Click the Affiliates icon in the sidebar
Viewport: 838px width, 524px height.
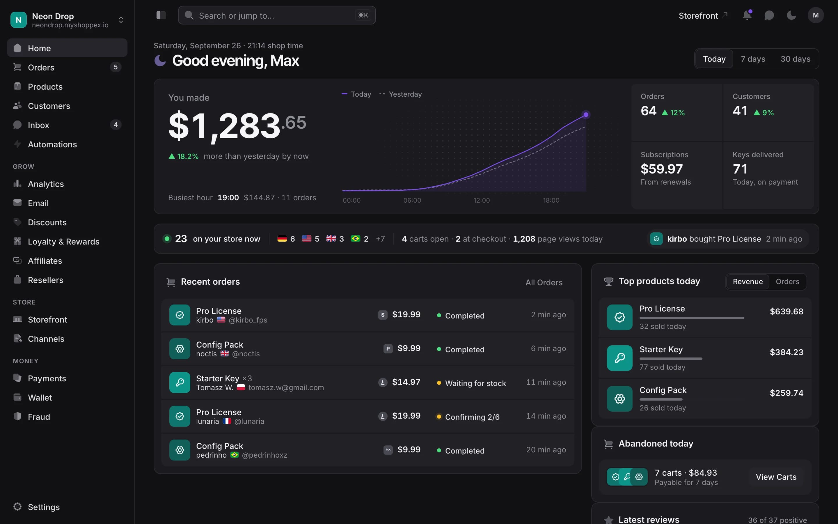point(17,260)
